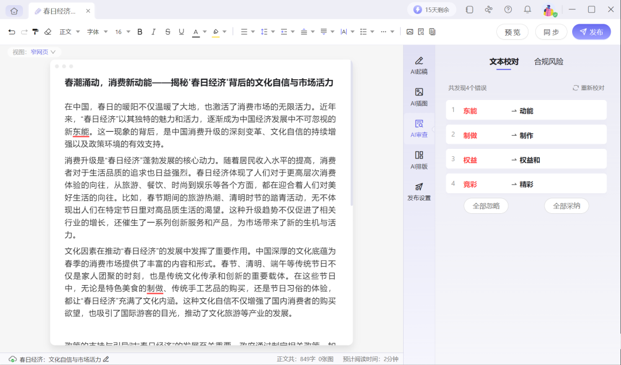Image resolution: width=621 pixels, height=365 pixels.
Task: Click the 重新校对 recheck link
Action: (589, 88)
